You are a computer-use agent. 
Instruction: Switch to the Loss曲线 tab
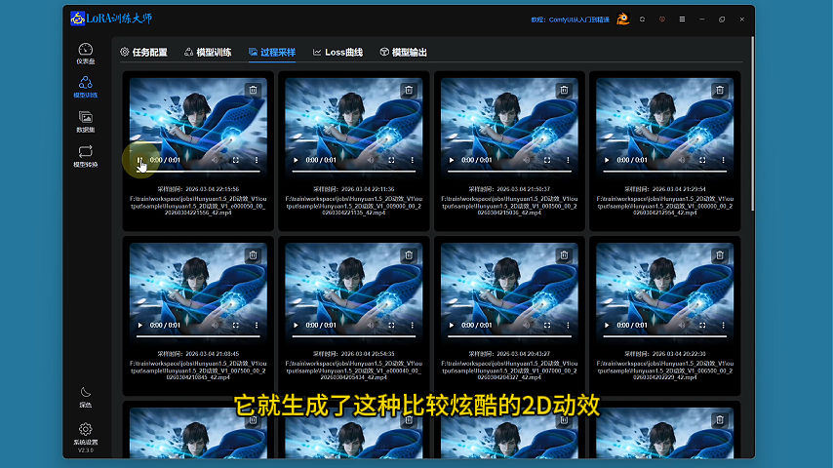point(337,52)
